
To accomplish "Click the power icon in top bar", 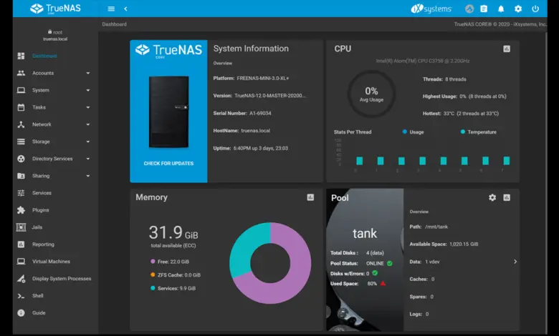I will [535, 9].
